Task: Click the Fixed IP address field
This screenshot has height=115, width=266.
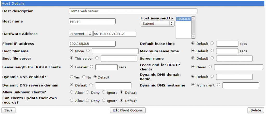Action: (92, 44)
